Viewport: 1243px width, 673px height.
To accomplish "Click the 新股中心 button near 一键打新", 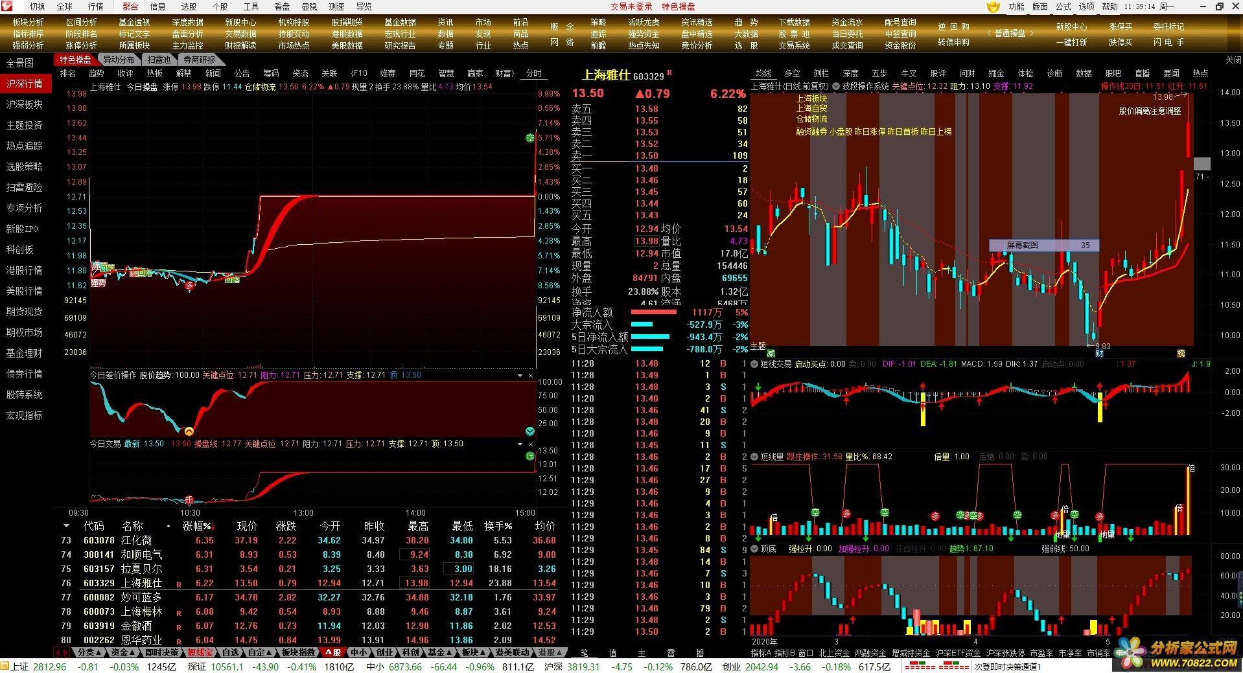I will click(x=1071, y=27).
